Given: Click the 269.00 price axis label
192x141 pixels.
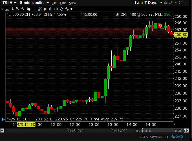Looking at the screenshot, I should coord(181,16).
